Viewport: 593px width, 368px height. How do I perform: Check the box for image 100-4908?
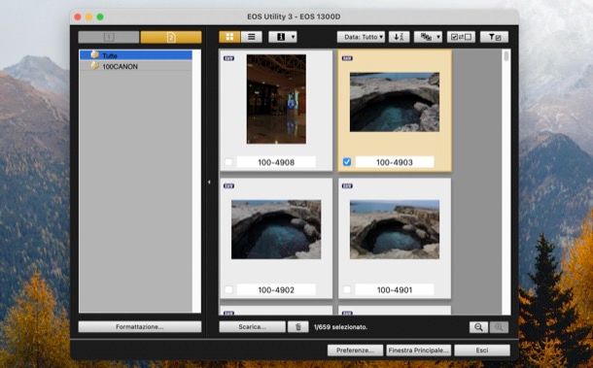pos(228,162)
